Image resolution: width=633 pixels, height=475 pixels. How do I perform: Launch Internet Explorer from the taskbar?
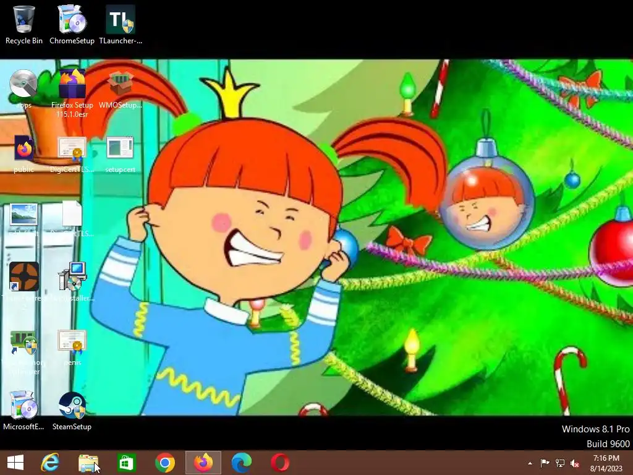point(51,463)
